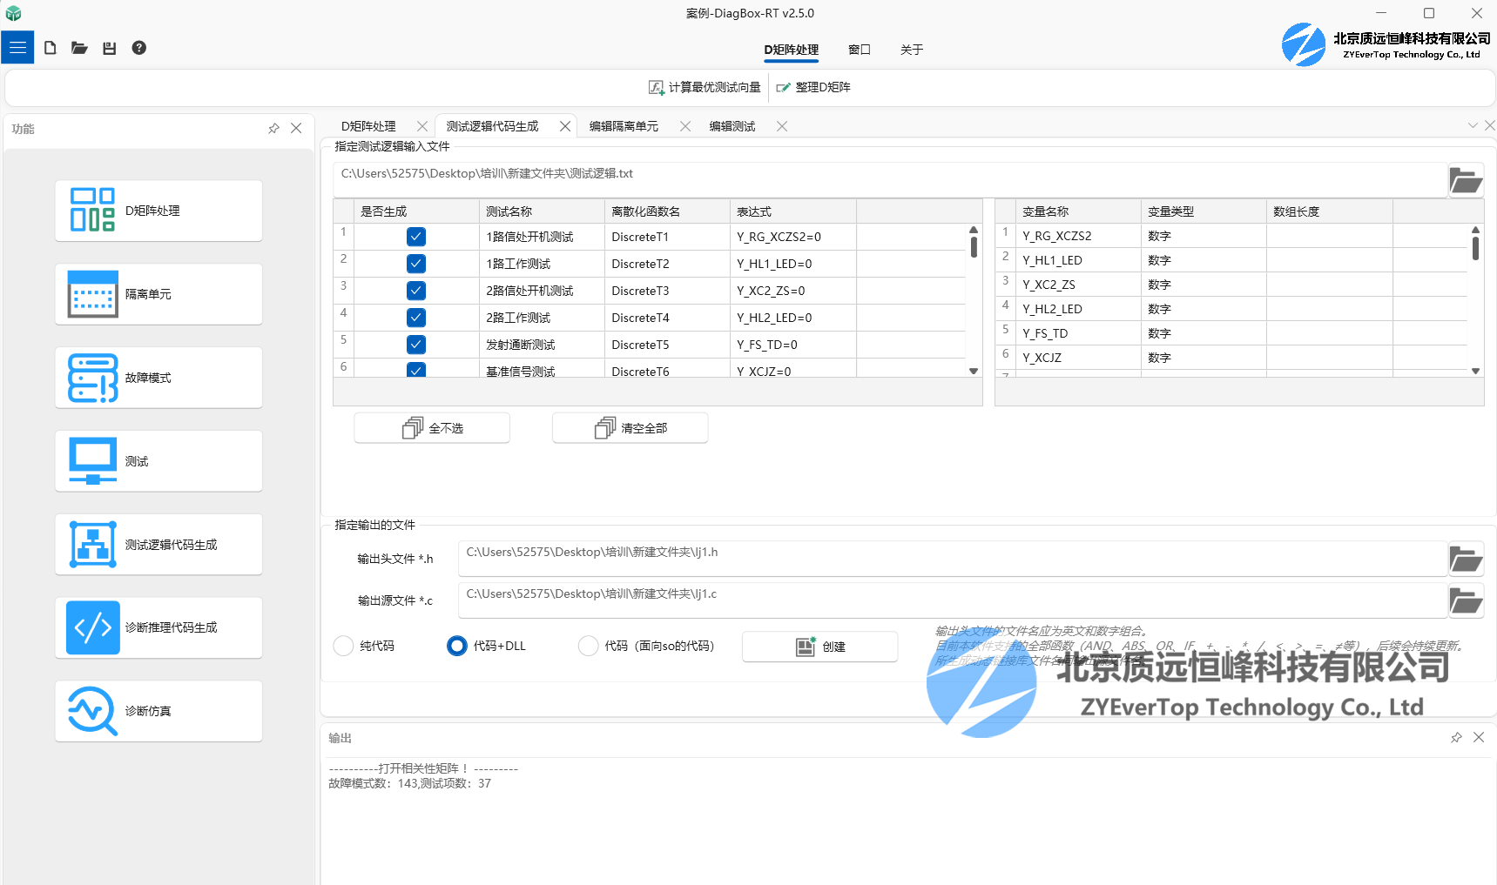The height and width of the screenshot is (885, 1497).
Task: Expand the document tab list dropdown arrow
Action: click(x=1473, y=126)
